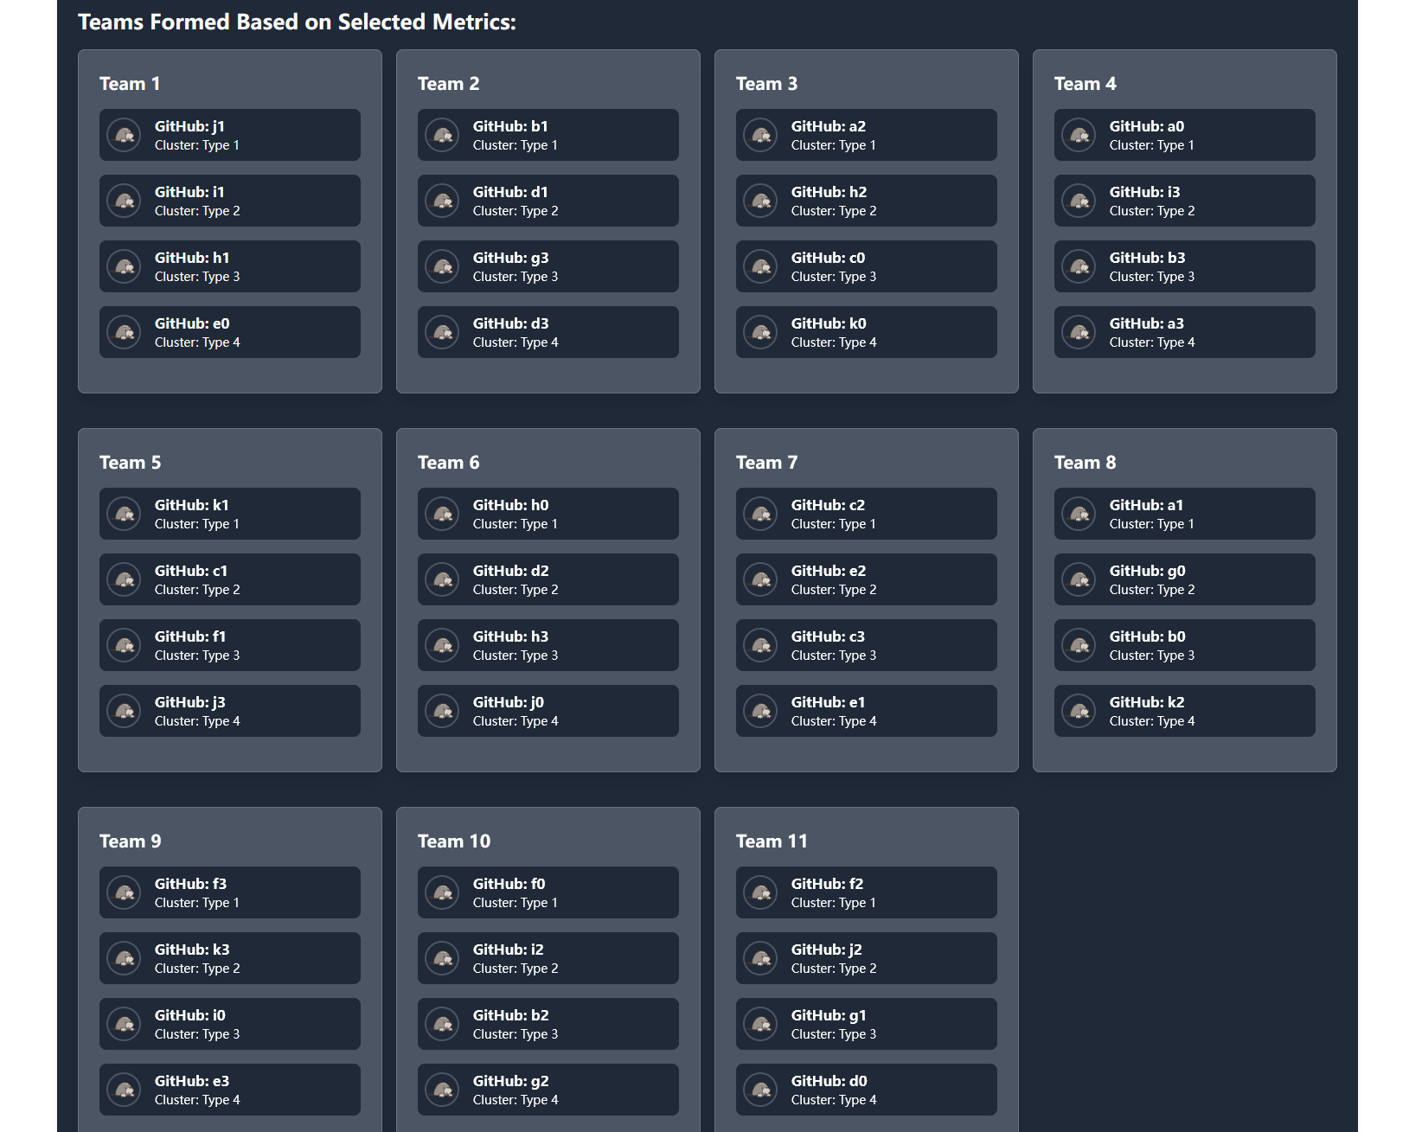This screenshot has width=1409, height=1132.
Task: Click the Teams Formed Based on Selected Metrics title
Action: click(297, 22)
